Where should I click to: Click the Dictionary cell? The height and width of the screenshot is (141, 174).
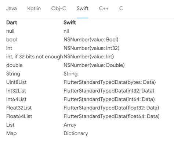[76, 133]
